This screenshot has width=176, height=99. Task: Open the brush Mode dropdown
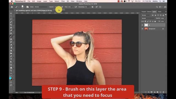tap(41, 7)
